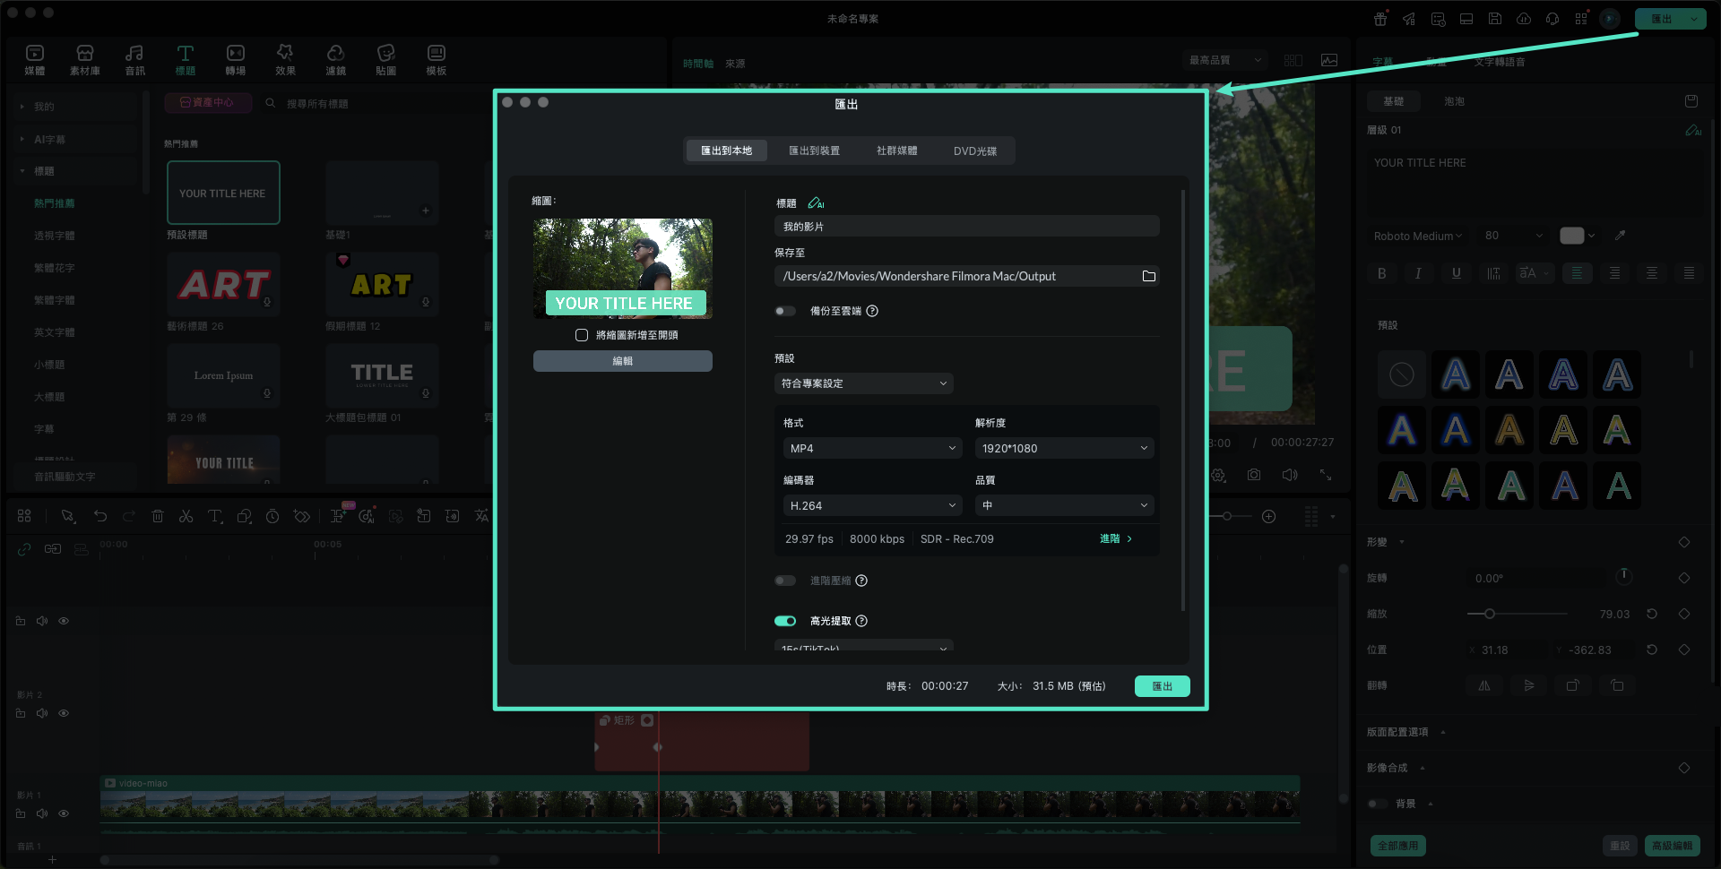Screen dimensions: 1721x869
Task: Click the AI title generator icon
Action: pyautogui.click(x=816, y=203)
